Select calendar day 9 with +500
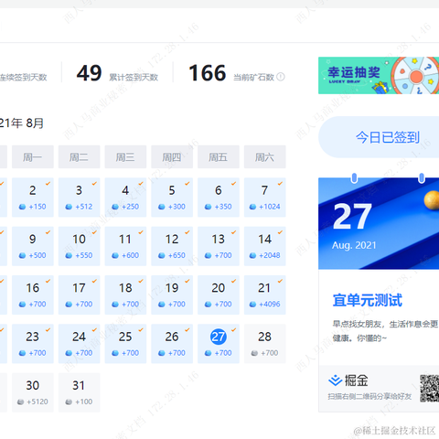The image size is (439, 439). [33, 246]
